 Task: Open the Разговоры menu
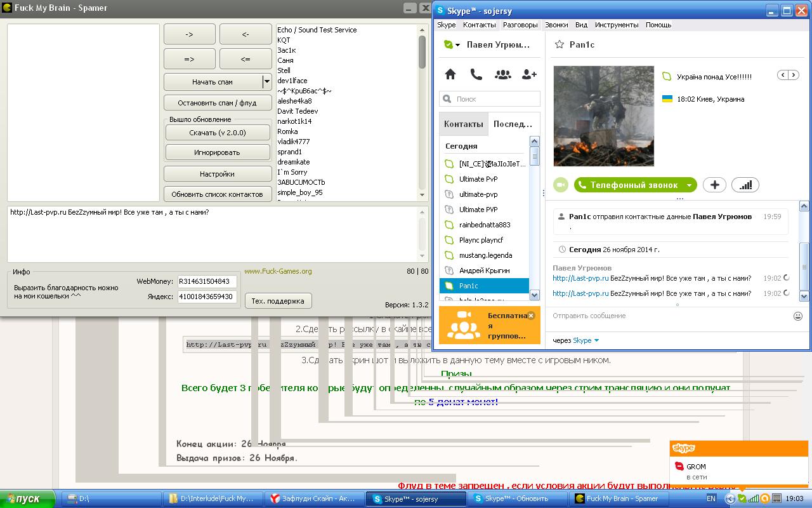520,25
